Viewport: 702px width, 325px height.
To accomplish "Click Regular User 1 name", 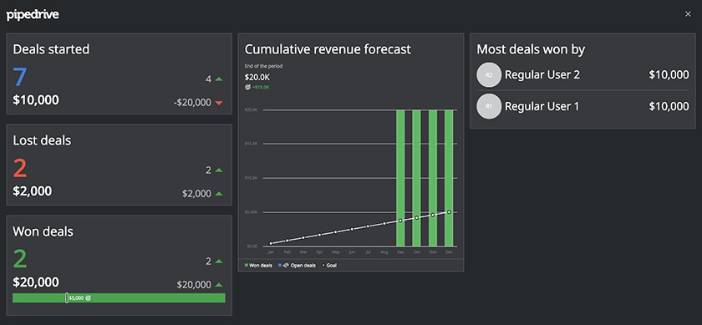I will 542,107.
